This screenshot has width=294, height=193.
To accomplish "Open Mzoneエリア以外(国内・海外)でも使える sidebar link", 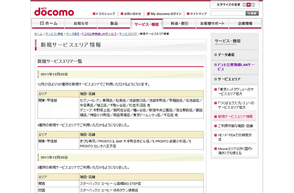I will click(235, 151).
